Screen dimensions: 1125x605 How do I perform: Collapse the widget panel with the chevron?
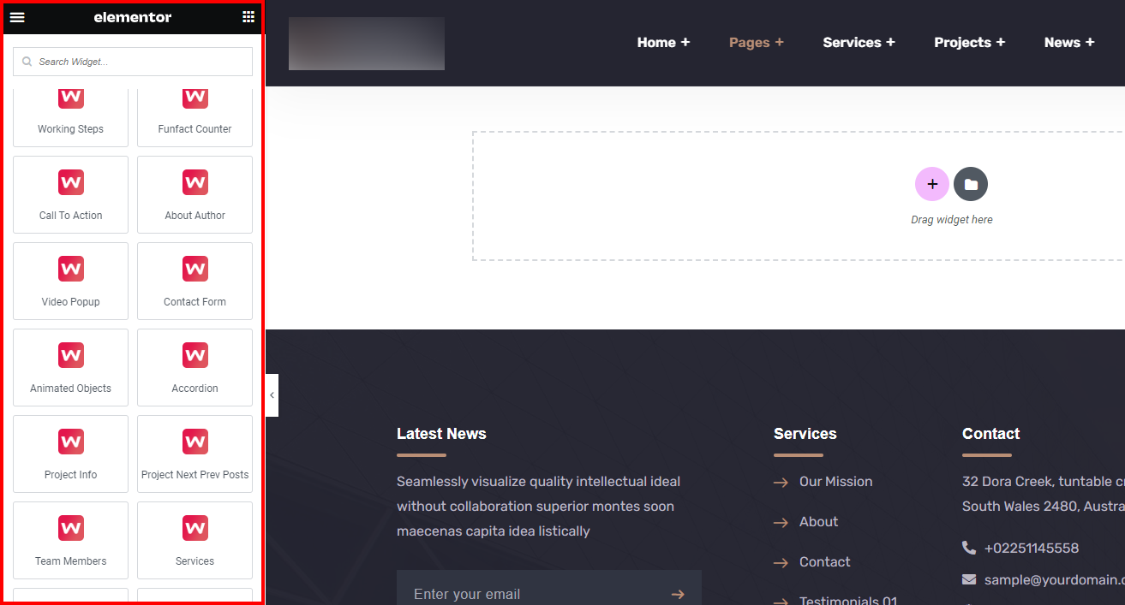click(x=272, y=394)
